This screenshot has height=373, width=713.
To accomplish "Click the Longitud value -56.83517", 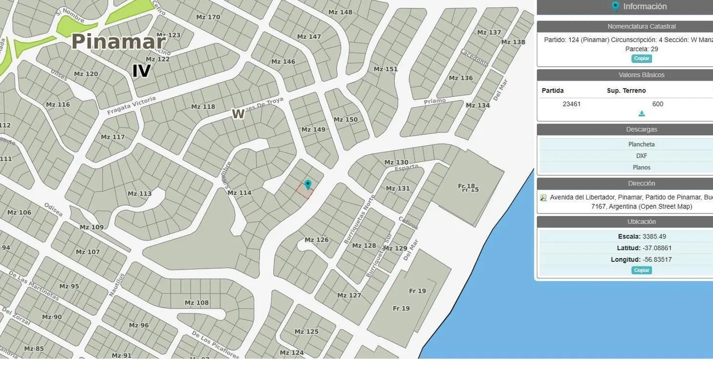I will [657, 259].
